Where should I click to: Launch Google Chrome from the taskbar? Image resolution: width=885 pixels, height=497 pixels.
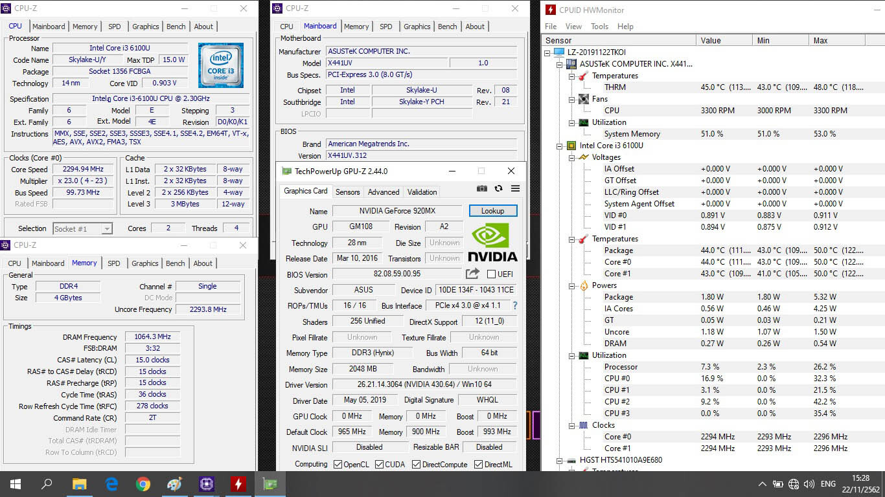(x=143, y=484)
